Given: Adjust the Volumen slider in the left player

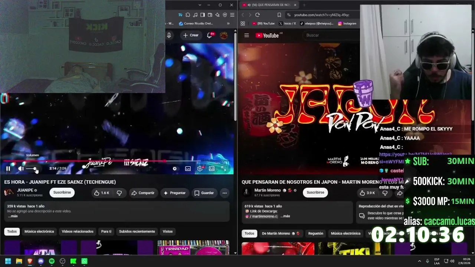Looking at the screenshot, I should [x=32, y=169].
